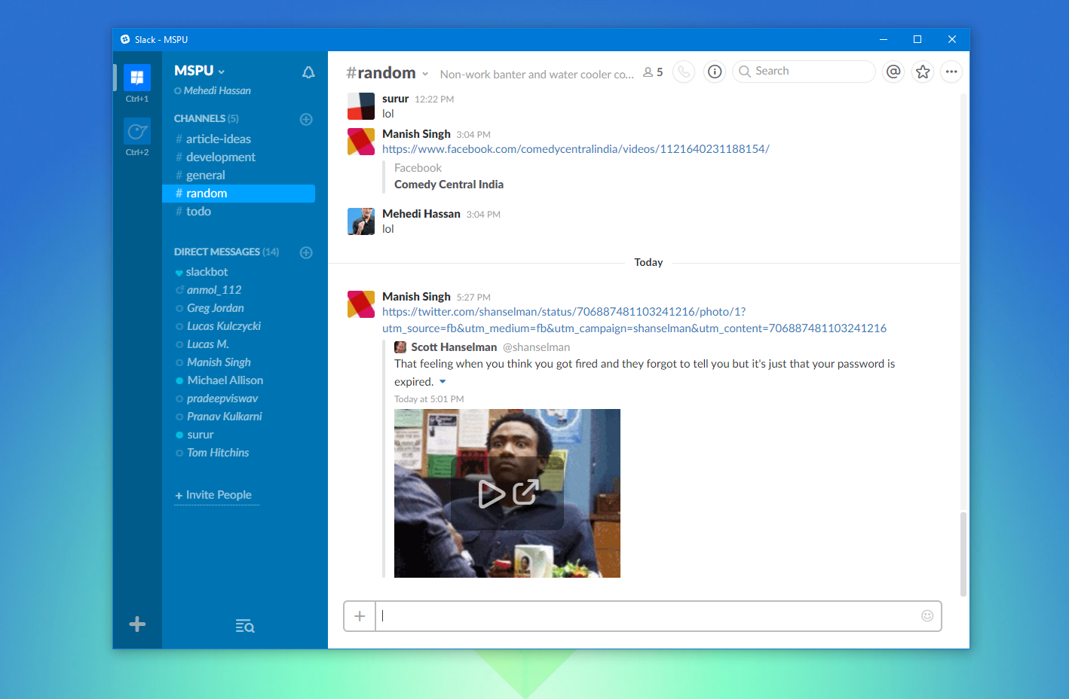Collapse the tweet preview attachment arrow
This screenshot has height=699, width=1069.
tap(443, 382)
